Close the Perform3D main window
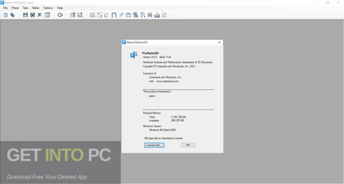 click(338, 3)
